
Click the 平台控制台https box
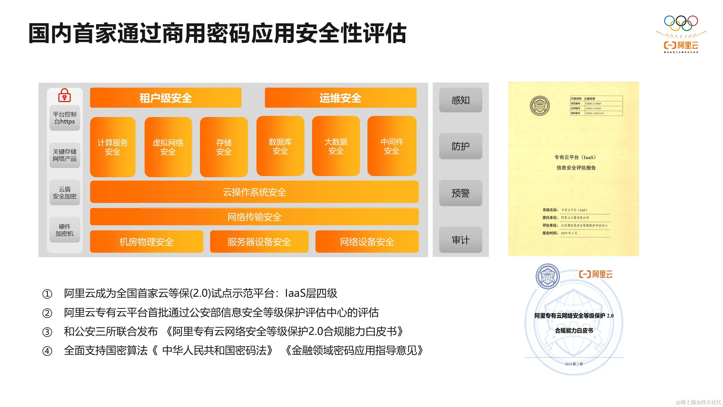(65, 118)
